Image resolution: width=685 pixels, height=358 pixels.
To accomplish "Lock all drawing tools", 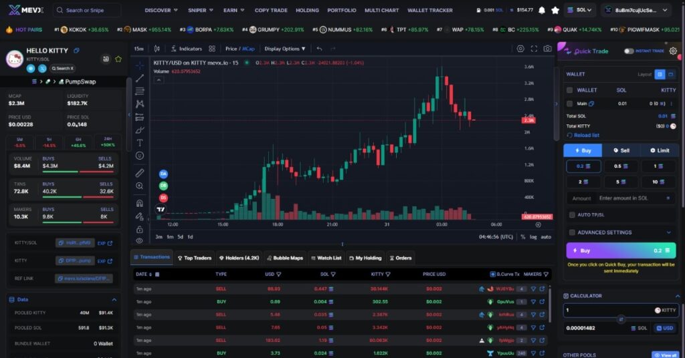I will click(x=139, y=229).
